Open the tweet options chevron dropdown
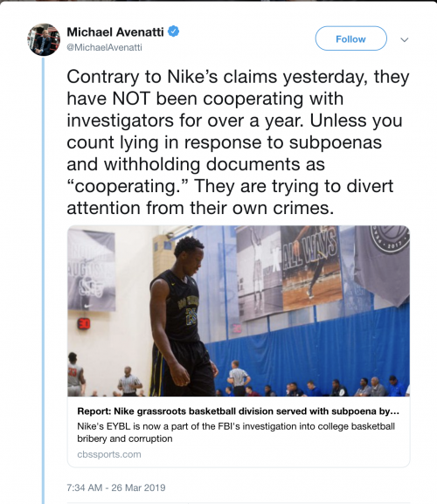 pyautogui.click(x=405, y=39)
